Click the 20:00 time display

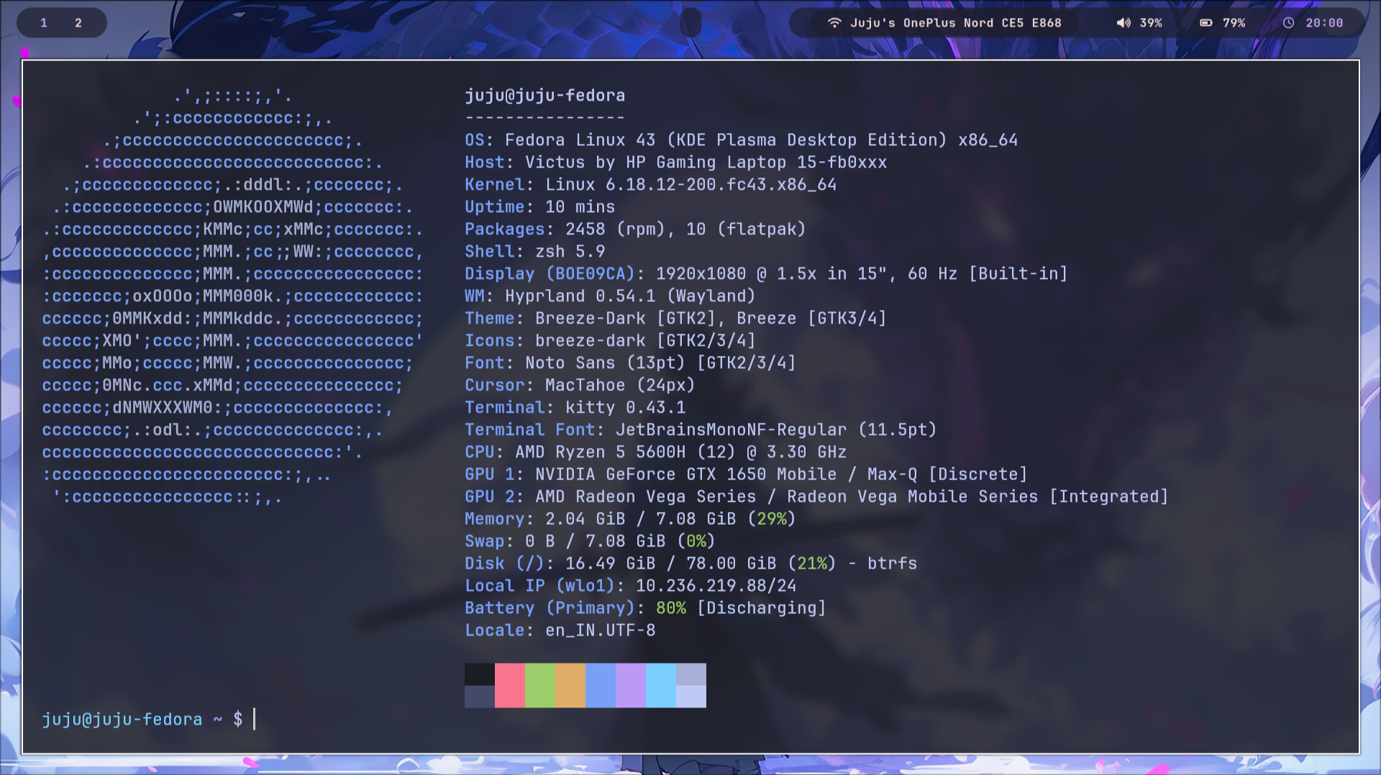(1324, 23)
